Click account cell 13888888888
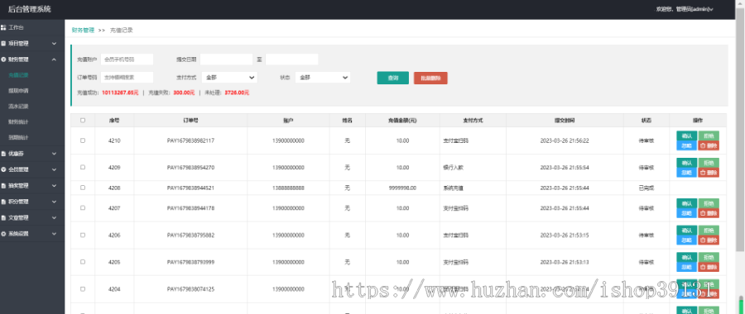The height and width of the screenshot is (314, 745). tap(288, 188)
